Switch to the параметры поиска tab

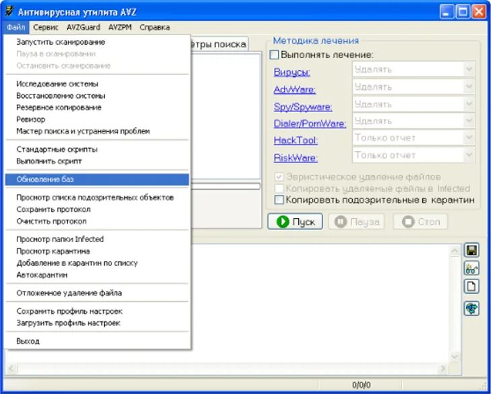click(219, 44)
